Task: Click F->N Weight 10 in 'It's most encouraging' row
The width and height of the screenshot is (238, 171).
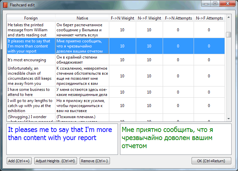Action: [x=122, y=60]
